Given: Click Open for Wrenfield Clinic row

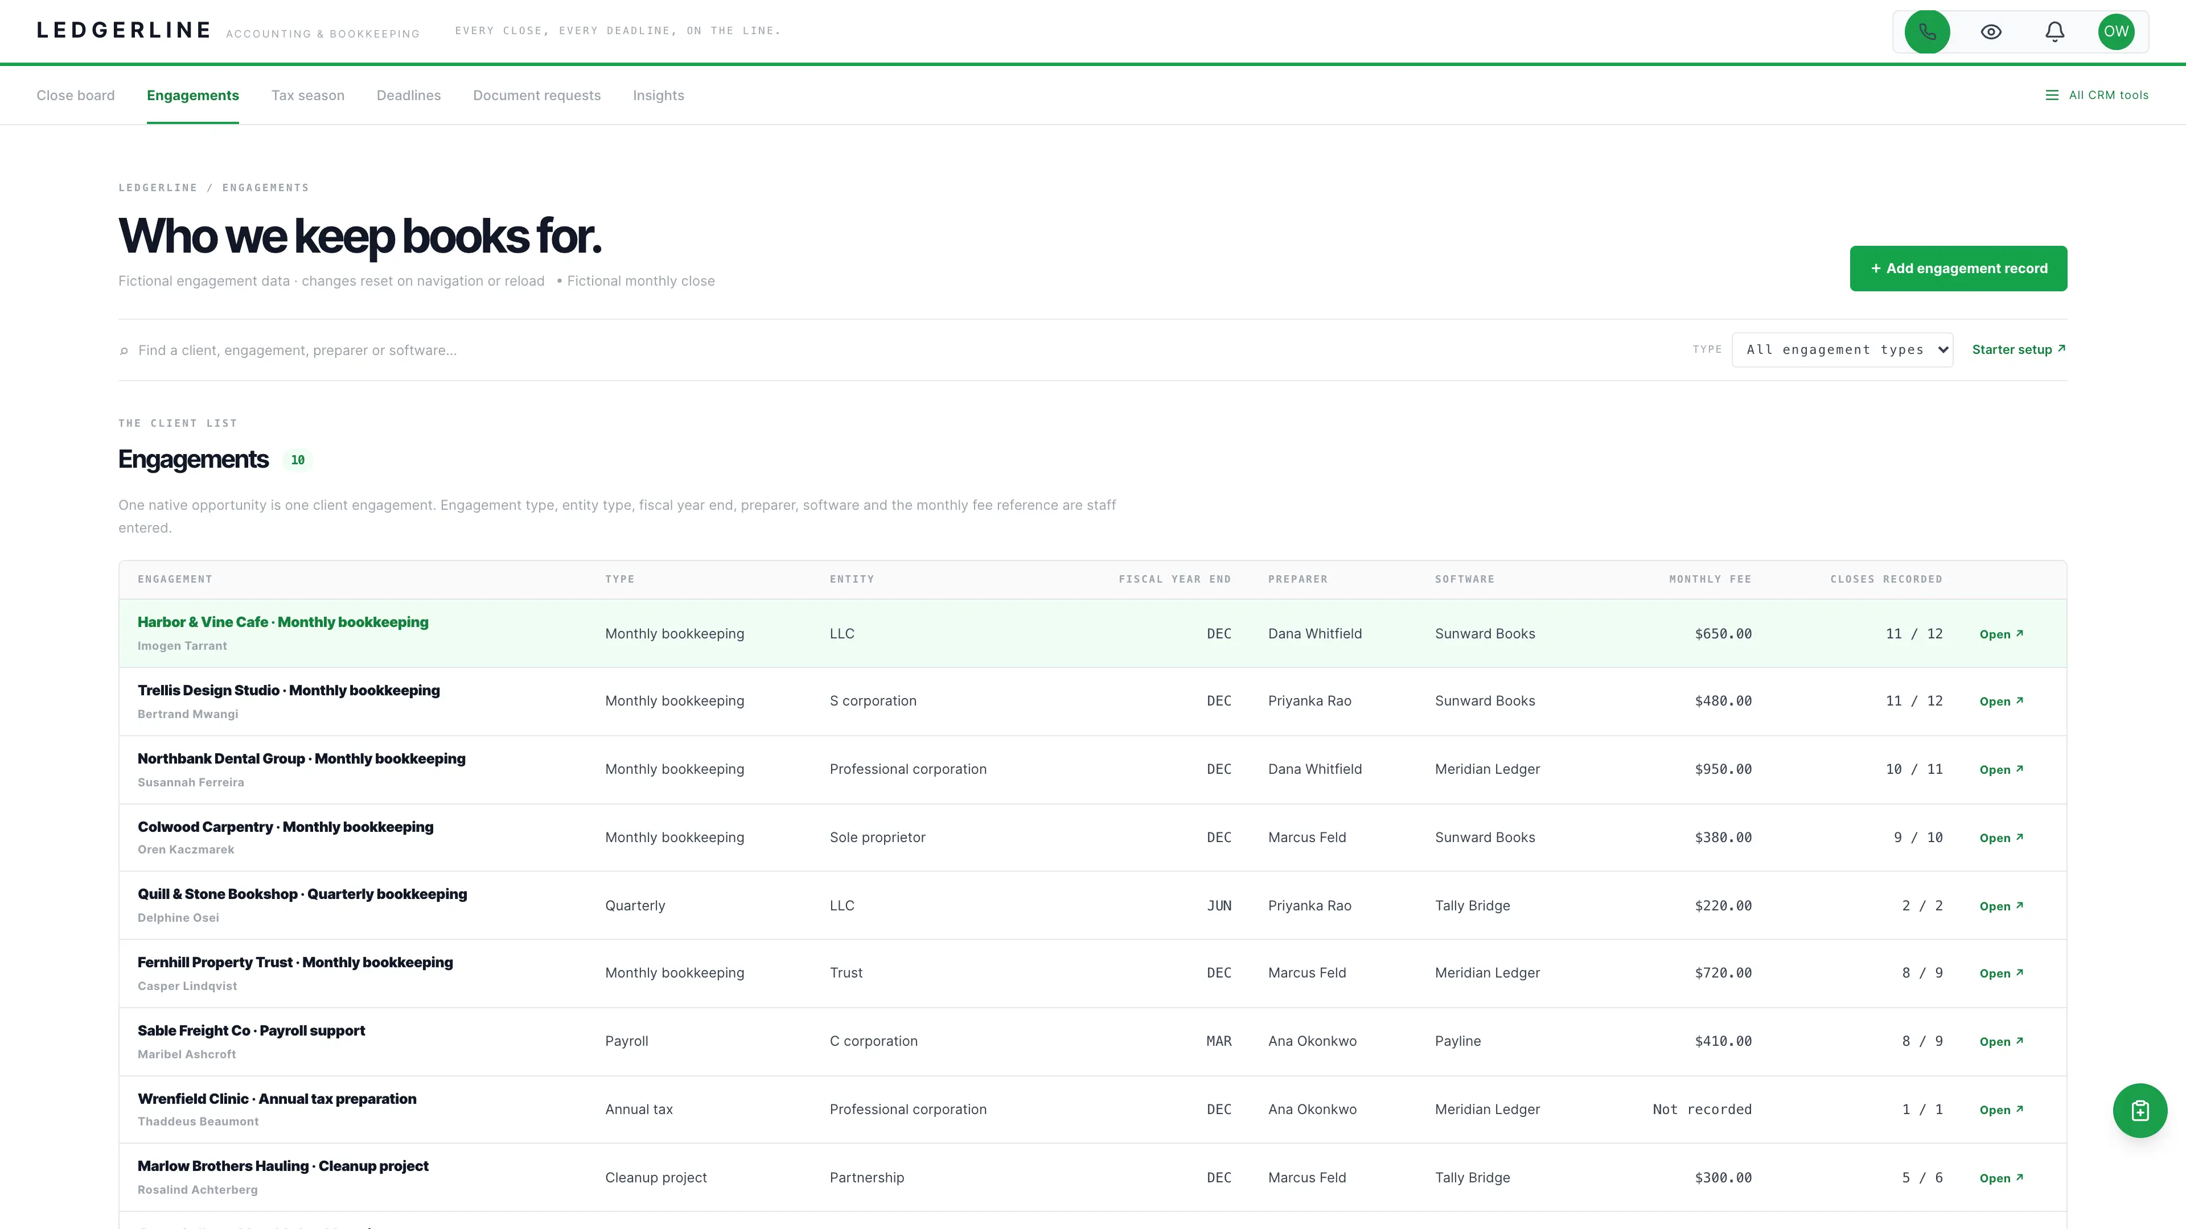Looking at the screenshot, I should pyautogui.click(x=2001, y=1110).
